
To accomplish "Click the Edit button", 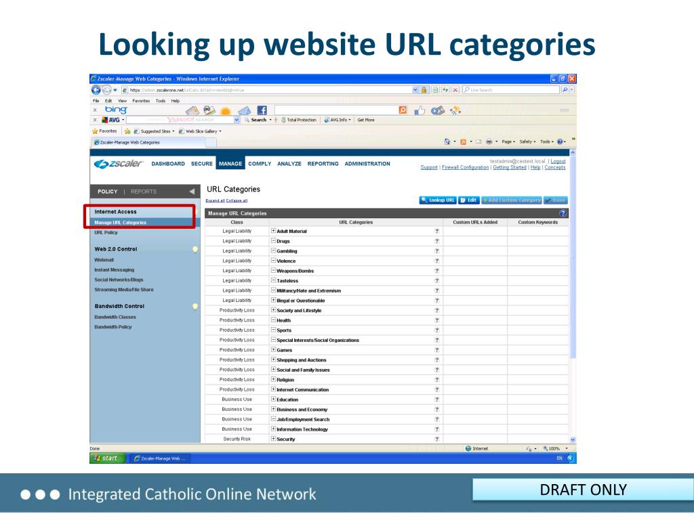I will point(469,200).
